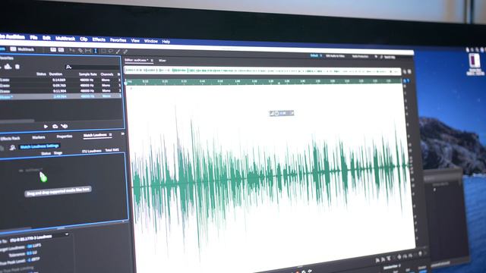This screenshot has height=273, width=486.
Task: Open the Window menu
Action: click(x=151, y=41)
